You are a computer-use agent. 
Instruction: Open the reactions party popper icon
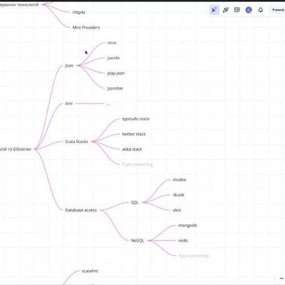point(226,10)
